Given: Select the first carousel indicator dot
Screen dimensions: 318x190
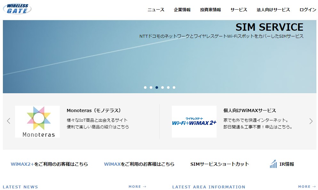Looking at the screenshot, I should [145, 87].
